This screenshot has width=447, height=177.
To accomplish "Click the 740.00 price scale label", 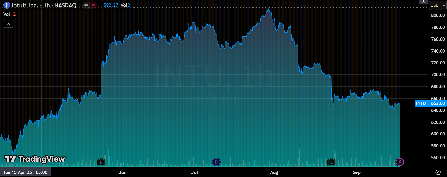I will pyautogui.click(x=438, y=51).
